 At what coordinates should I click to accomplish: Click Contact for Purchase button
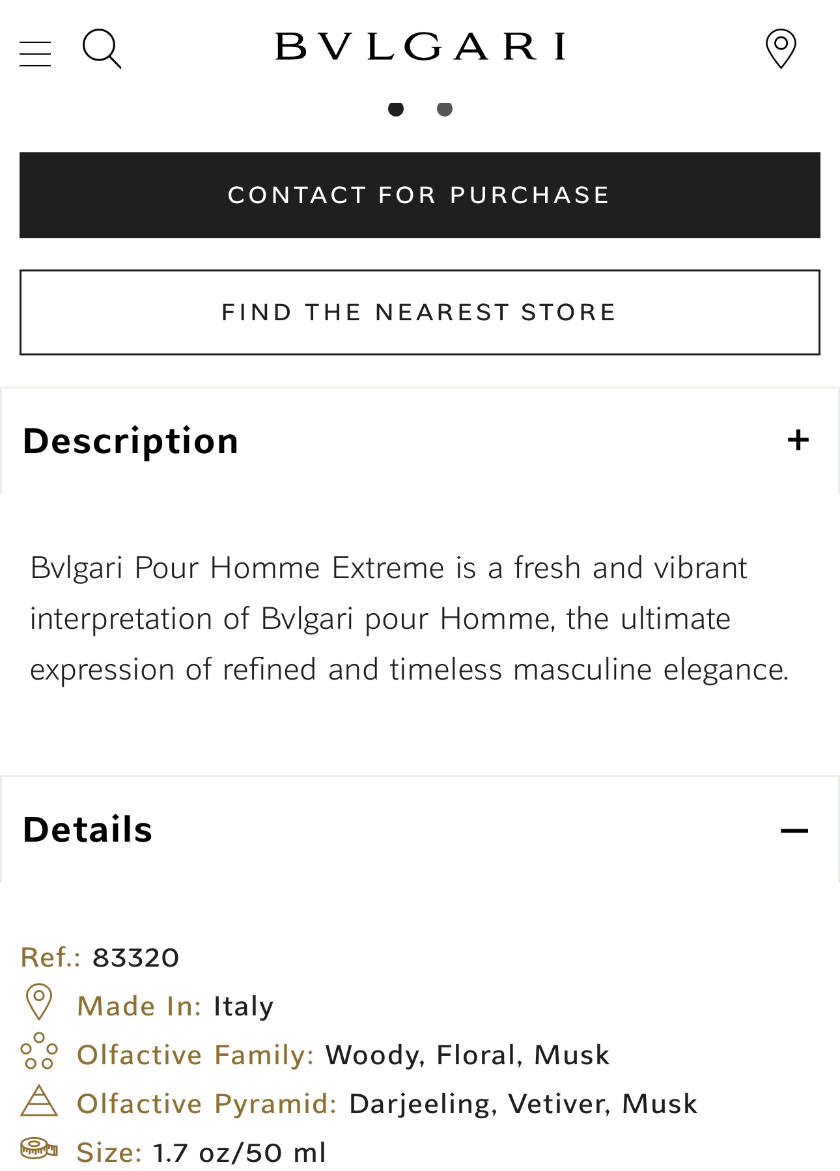(420, 195)
